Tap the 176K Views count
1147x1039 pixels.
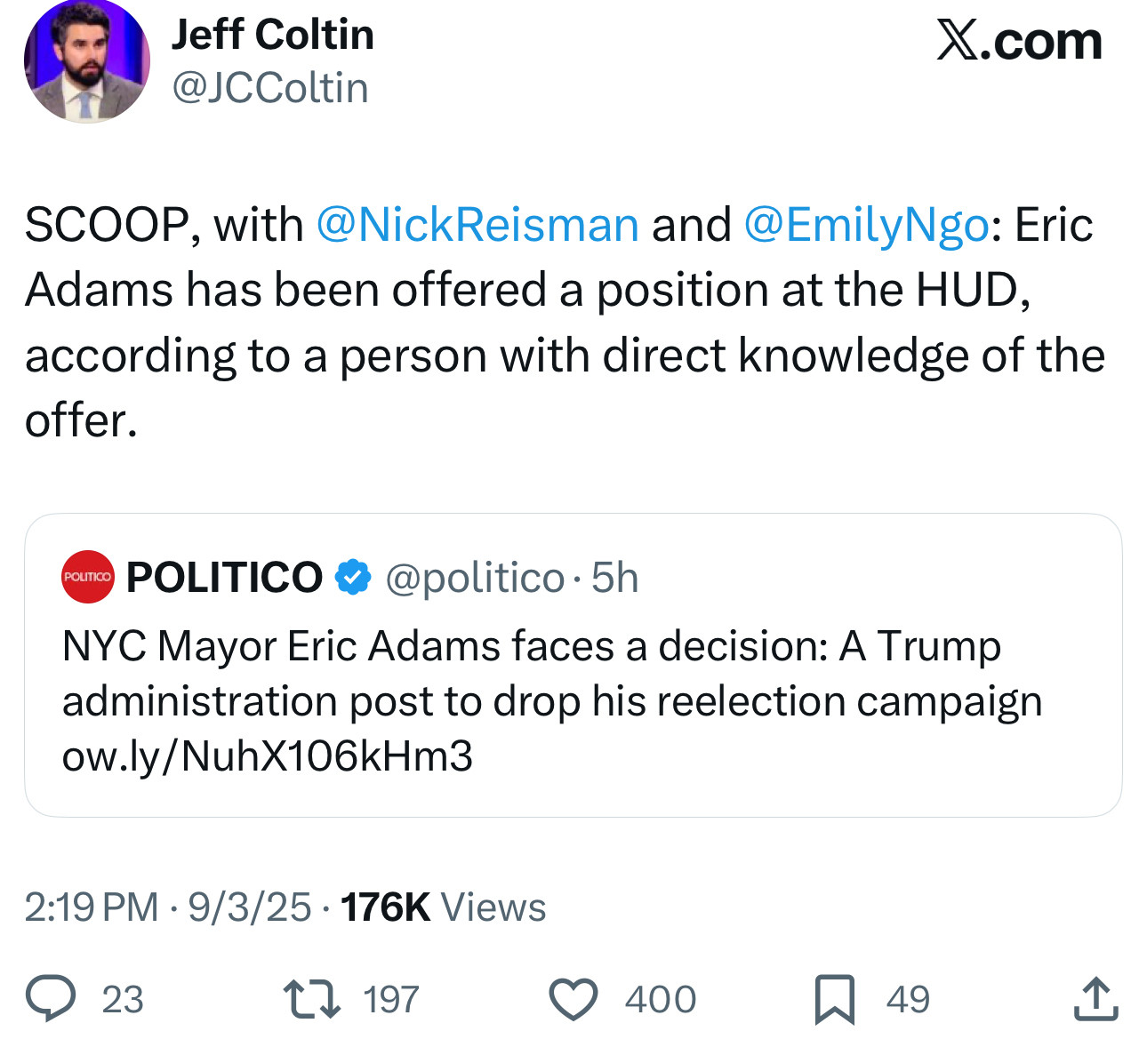pos(443,907)
